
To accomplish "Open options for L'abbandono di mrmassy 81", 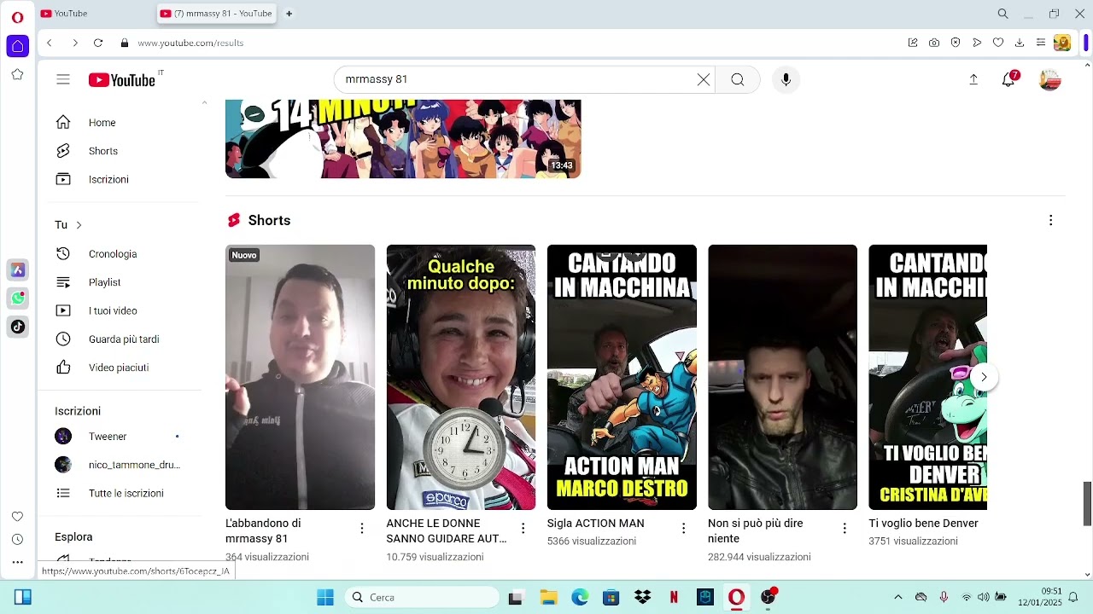I will point(362,529).
